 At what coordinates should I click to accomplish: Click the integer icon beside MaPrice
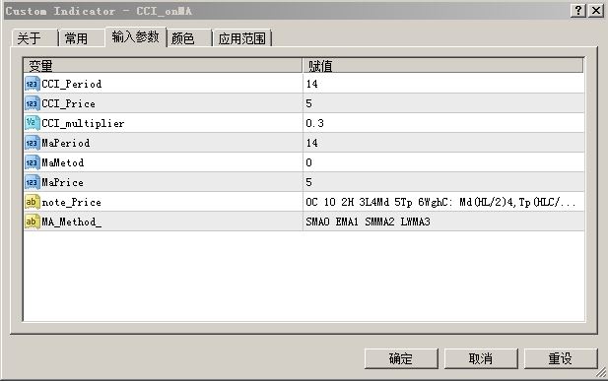click(33, 182)
